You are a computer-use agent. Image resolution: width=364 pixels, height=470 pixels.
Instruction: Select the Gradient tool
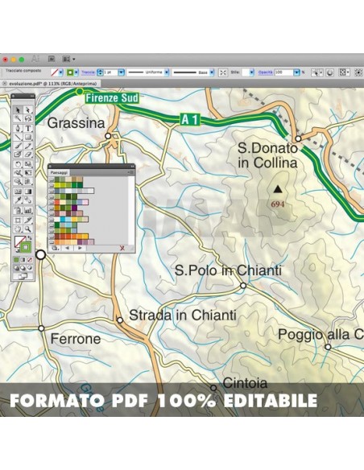pos(28,192)
